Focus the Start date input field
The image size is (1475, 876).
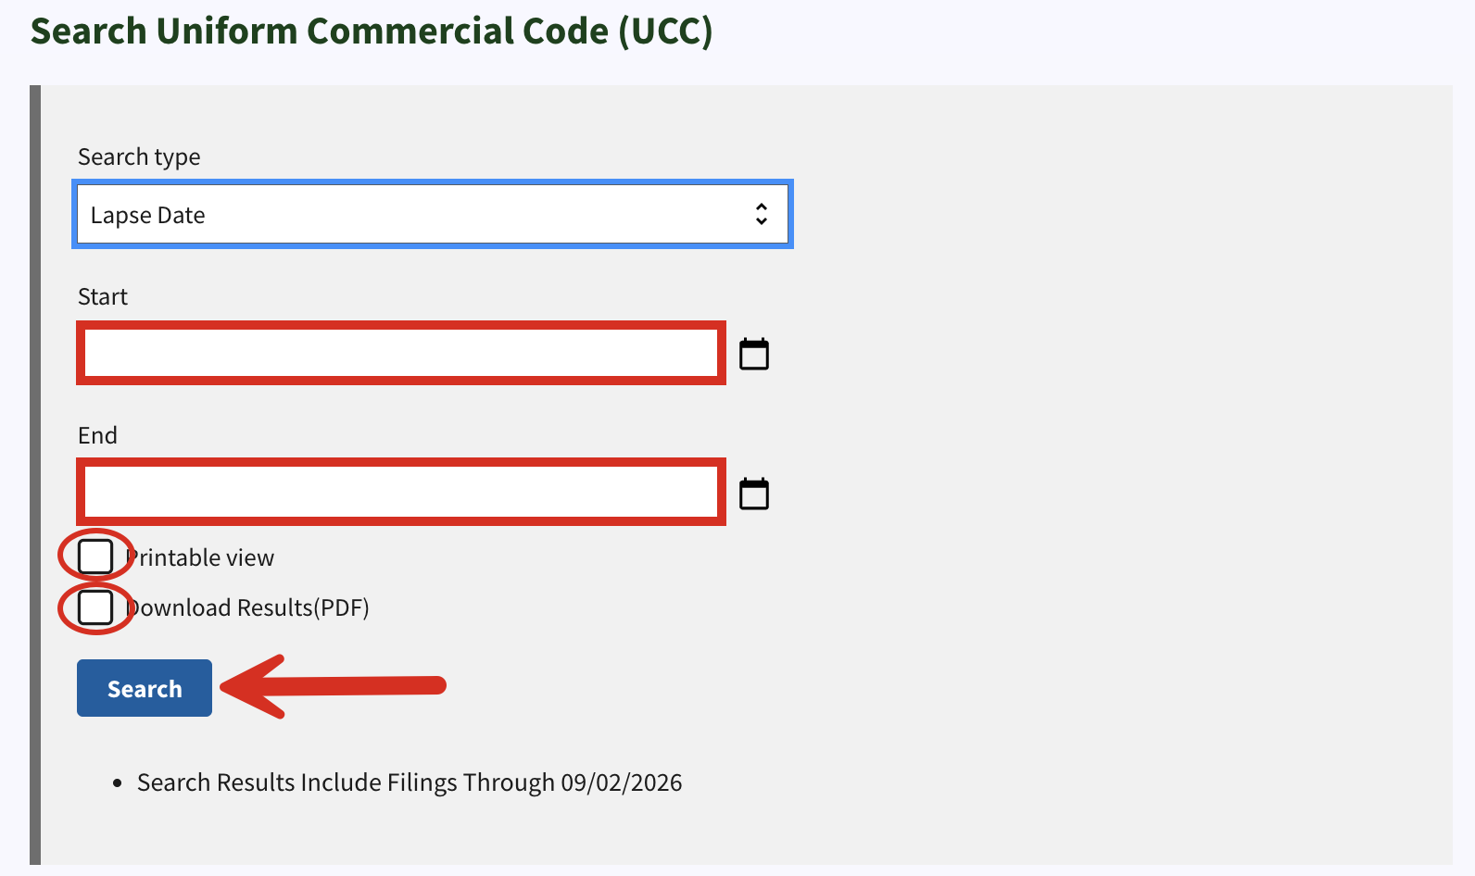point(401,353)
